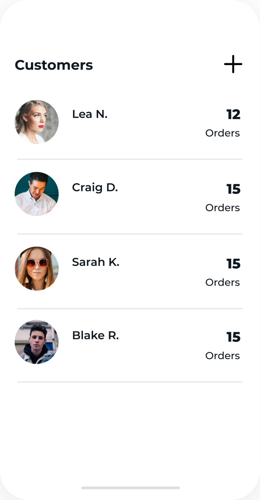Click the Customers screen title

[54, 65]
